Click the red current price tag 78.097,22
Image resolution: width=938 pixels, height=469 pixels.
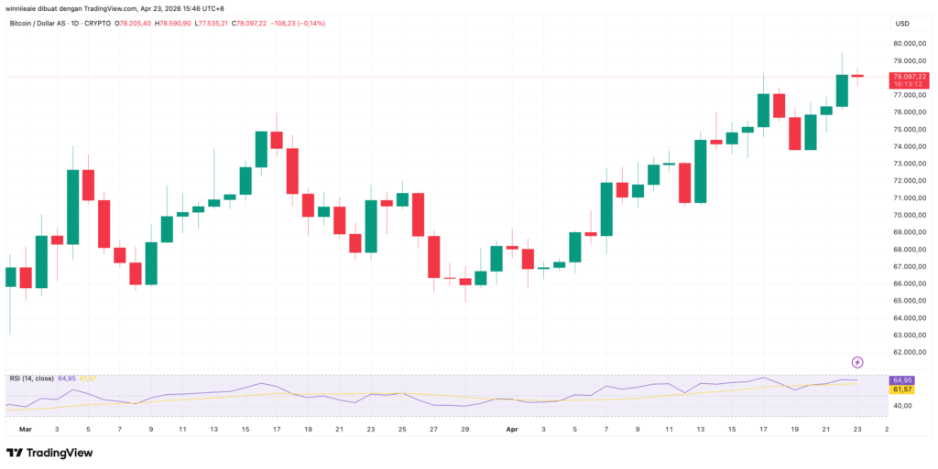click(x=910, y=77)
